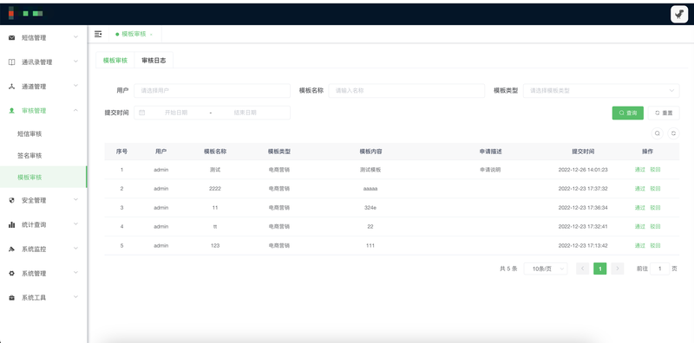Click the 重置 button
The image size is (694, 343).
click(x=664, y=113)
